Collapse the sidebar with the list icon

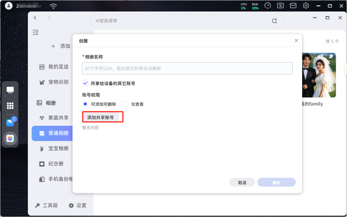[36, 32]
